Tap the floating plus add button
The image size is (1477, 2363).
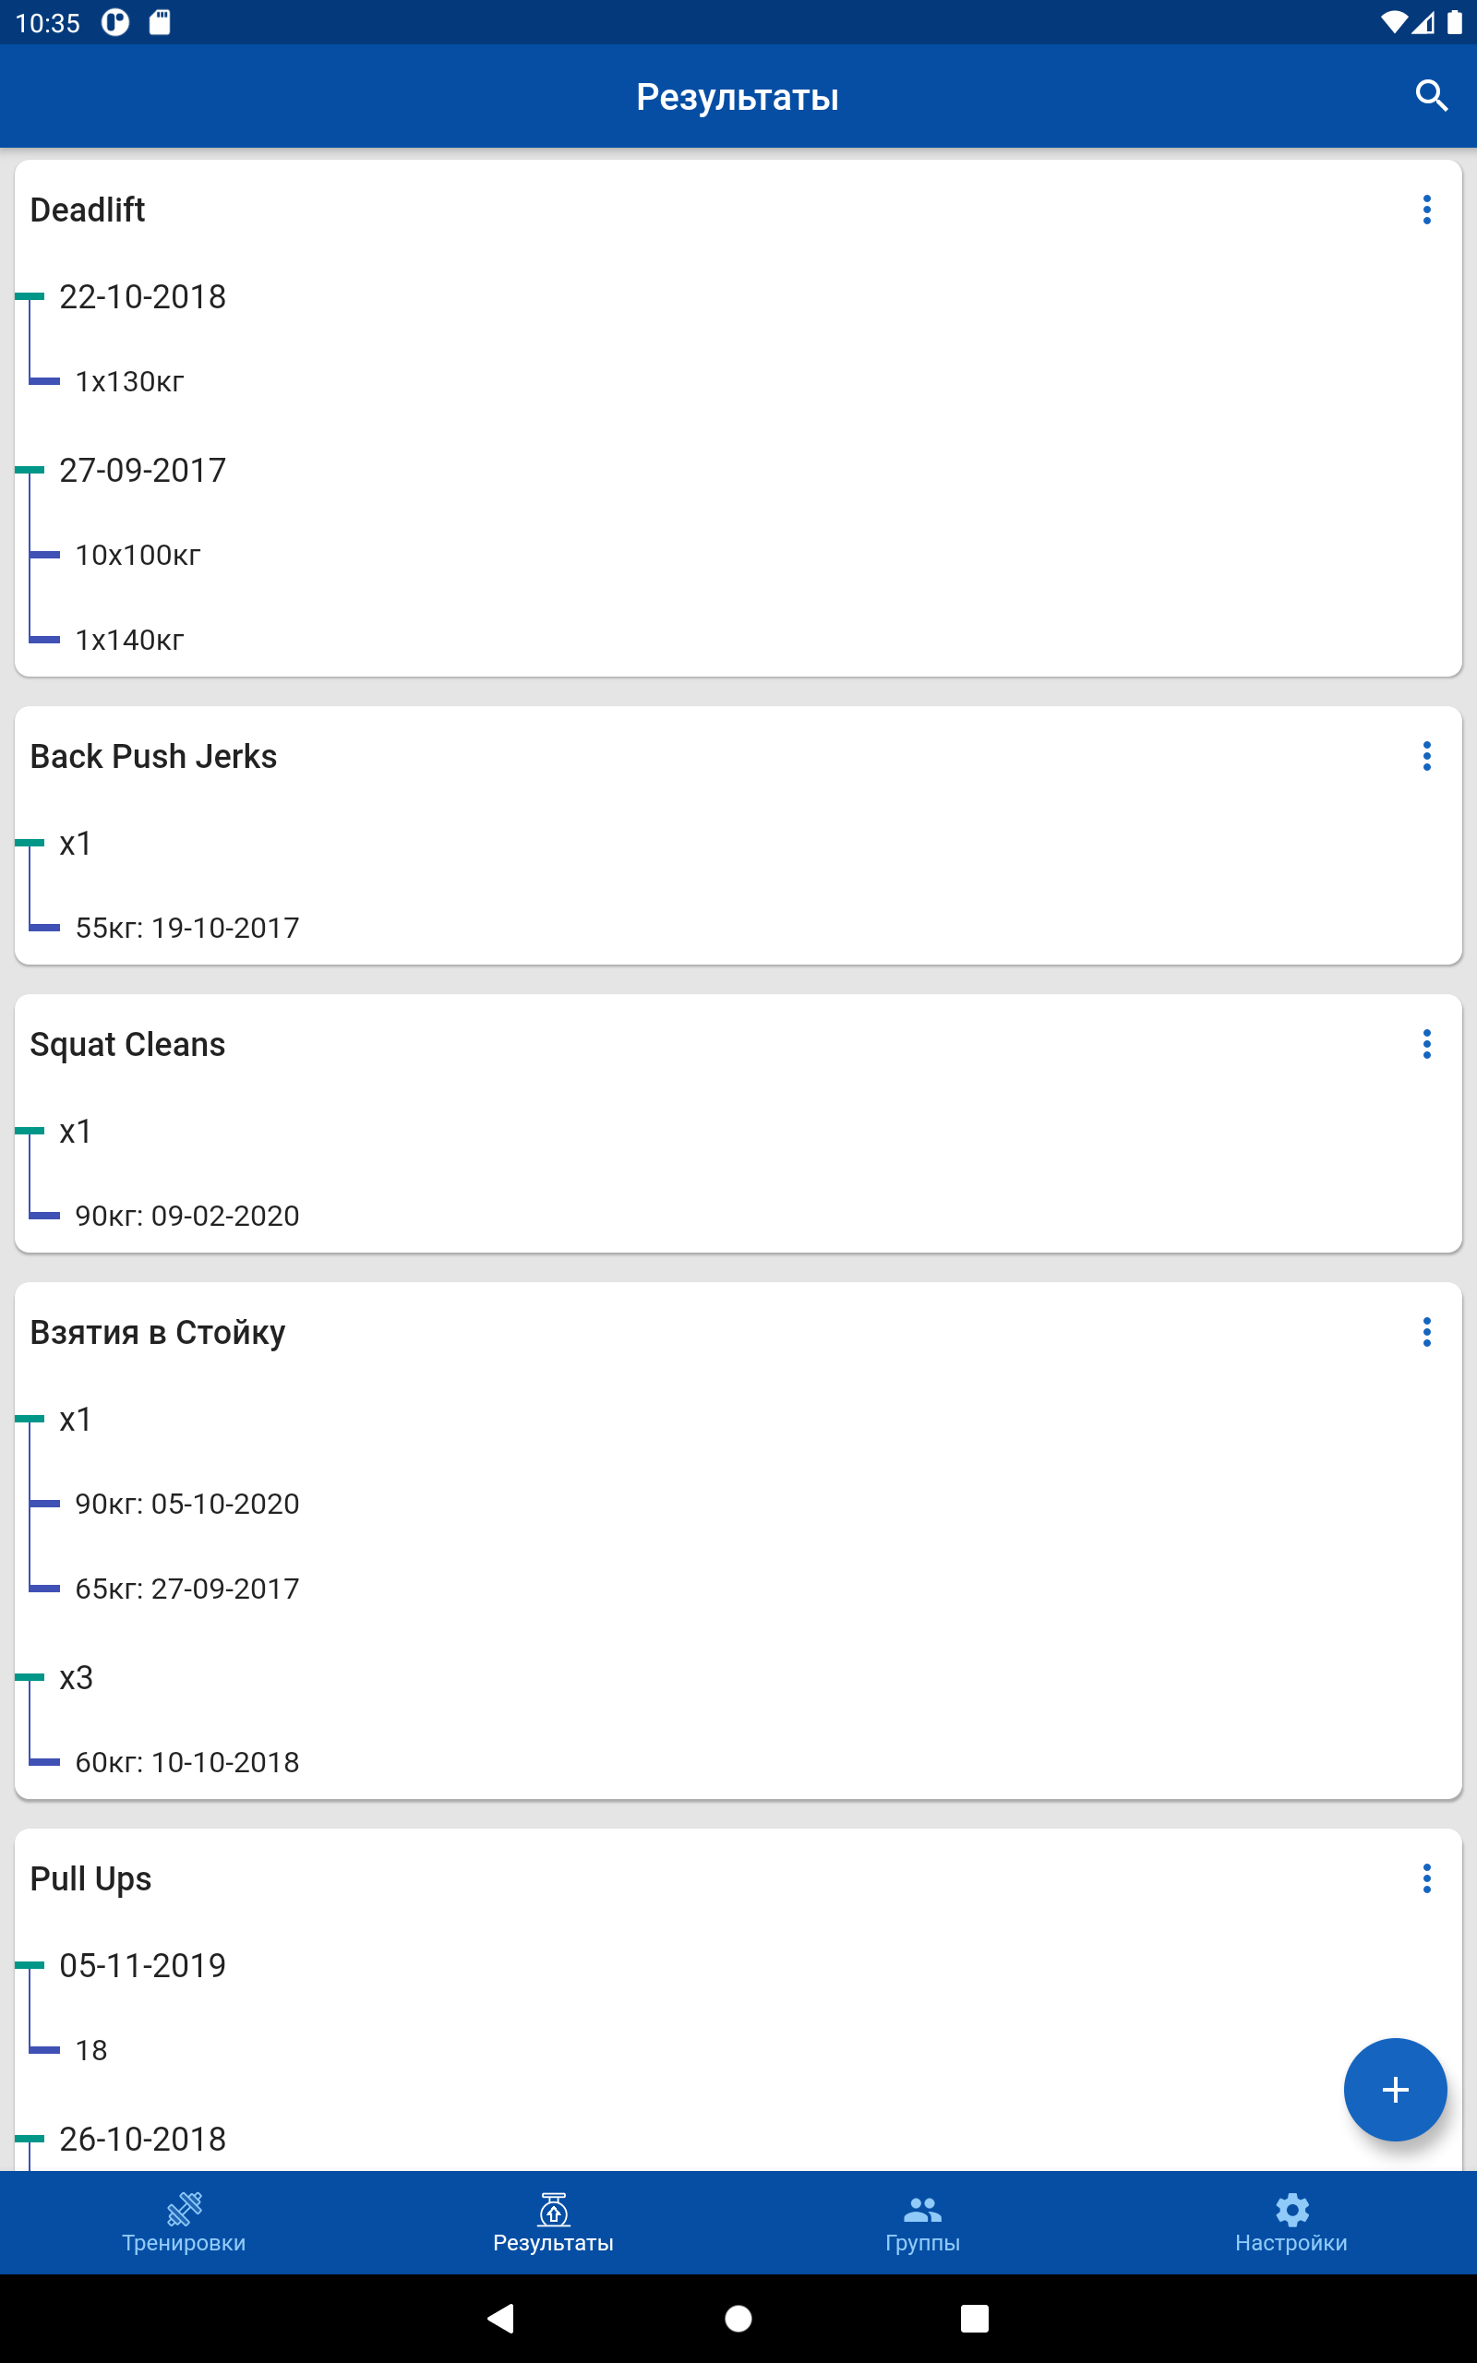point(1394,2090)
